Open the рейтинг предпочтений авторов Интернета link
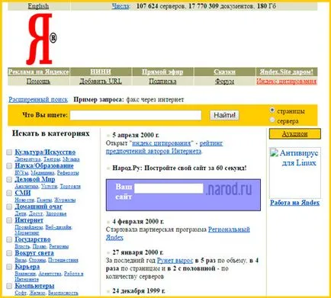 click(164, 147)
